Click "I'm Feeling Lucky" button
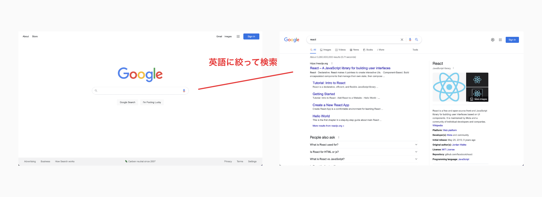Viewport: 542px width, 197px height. 152,102
